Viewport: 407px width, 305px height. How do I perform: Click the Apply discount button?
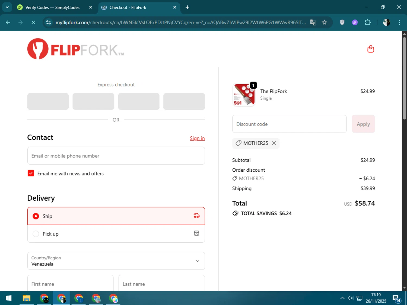pyautogui.click(x=363, y=124)
